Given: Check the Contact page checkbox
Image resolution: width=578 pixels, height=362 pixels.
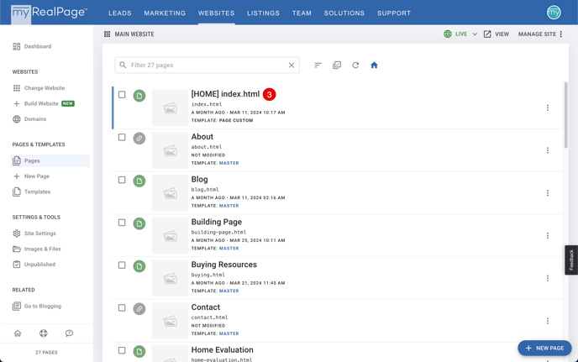Looking at the screenshot, I should pos(122,307).
